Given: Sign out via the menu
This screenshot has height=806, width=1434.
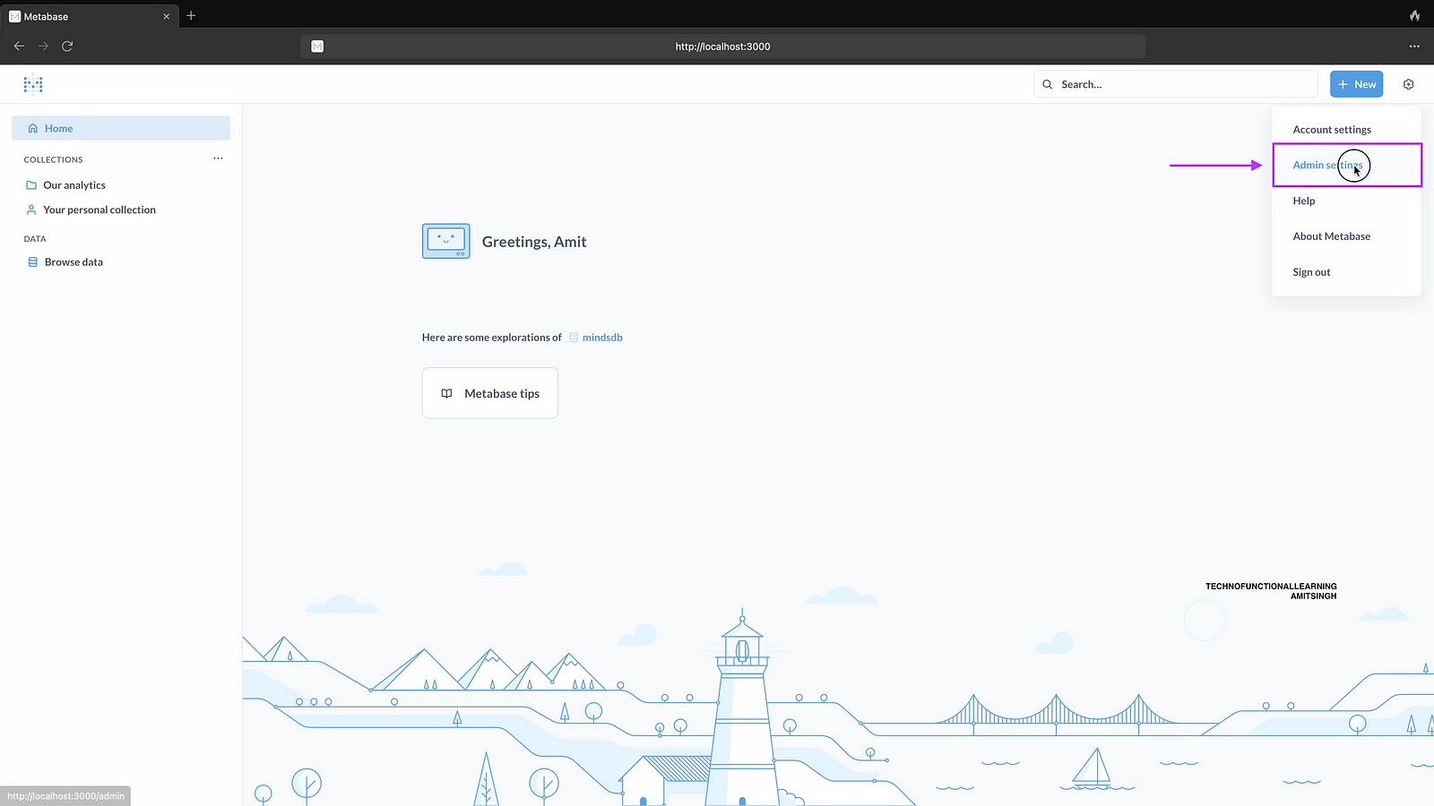Looking at the screenshot, I should [x=1311, y=272].
